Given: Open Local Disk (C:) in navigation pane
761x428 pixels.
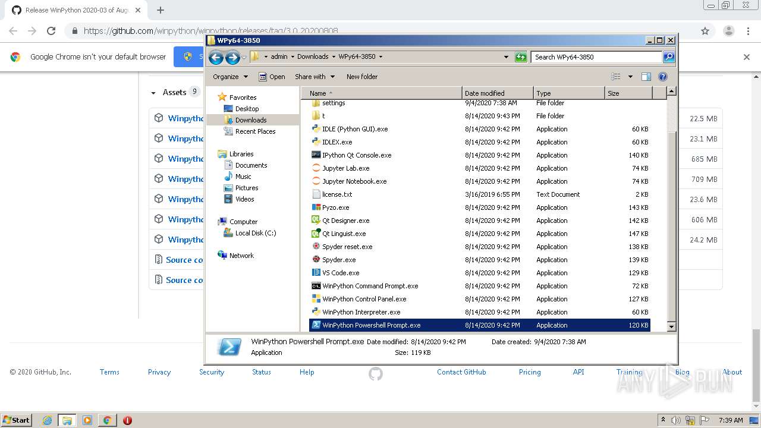Looking at the screenshot, I should 255,233.
